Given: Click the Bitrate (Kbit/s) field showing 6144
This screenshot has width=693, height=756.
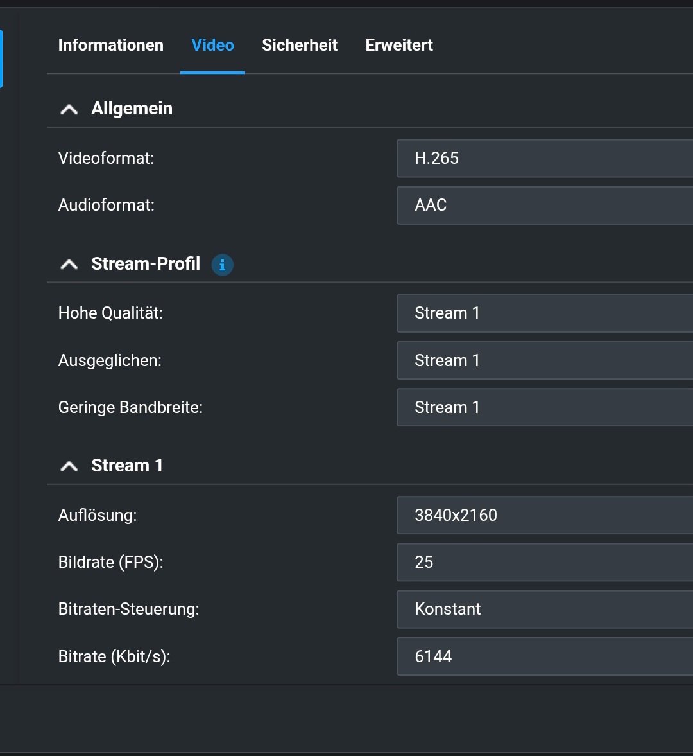Looking at the screenshot, I should (x=545, y=656).
